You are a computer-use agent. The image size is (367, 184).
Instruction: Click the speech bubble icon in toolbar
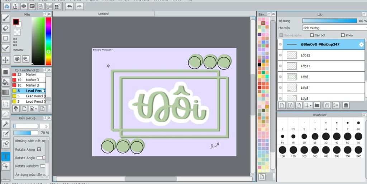pos(24,6)
